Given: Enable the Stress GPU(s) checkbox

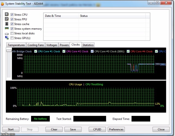Looking at the screenshot, I should point(12,38).
